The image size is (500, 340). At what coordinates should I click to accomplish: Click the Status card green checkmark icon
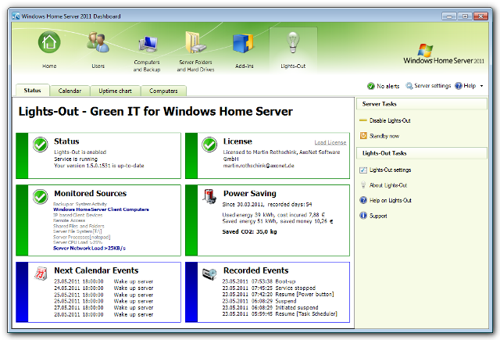coord(41,145)
